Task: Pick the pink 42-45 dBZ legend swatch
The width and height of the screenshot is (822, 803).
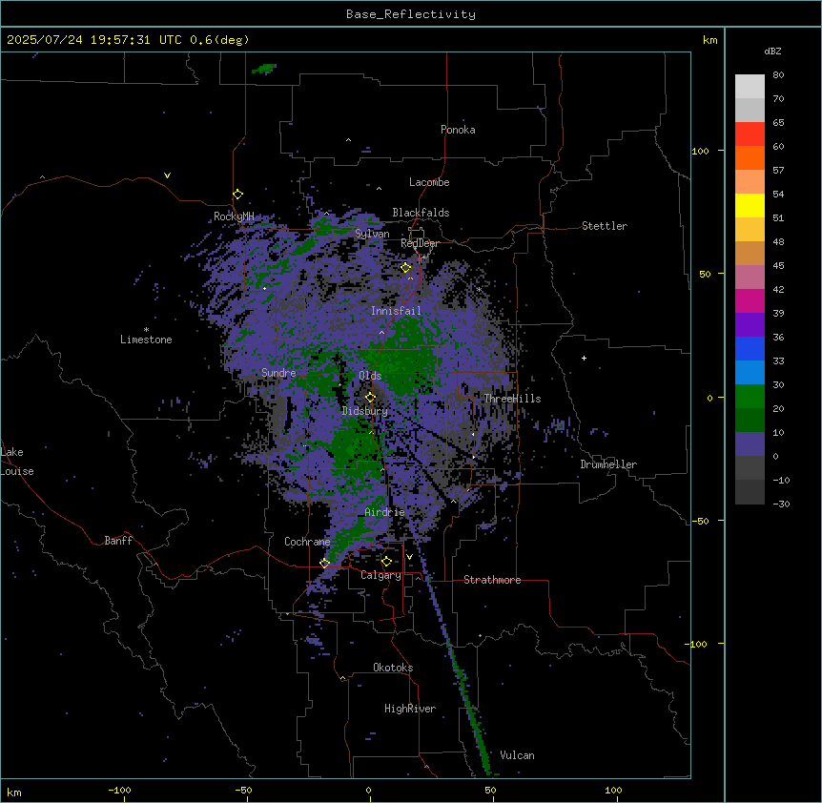Action: coord(750,278)
